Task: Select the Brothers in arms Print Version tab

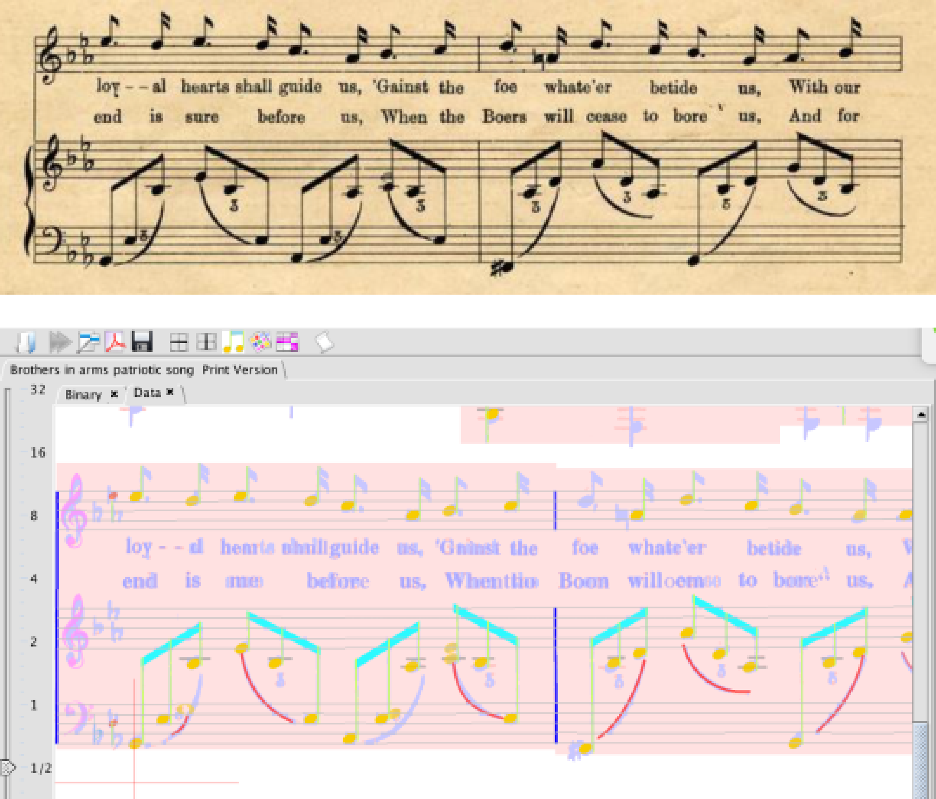Action: [144, 370]
